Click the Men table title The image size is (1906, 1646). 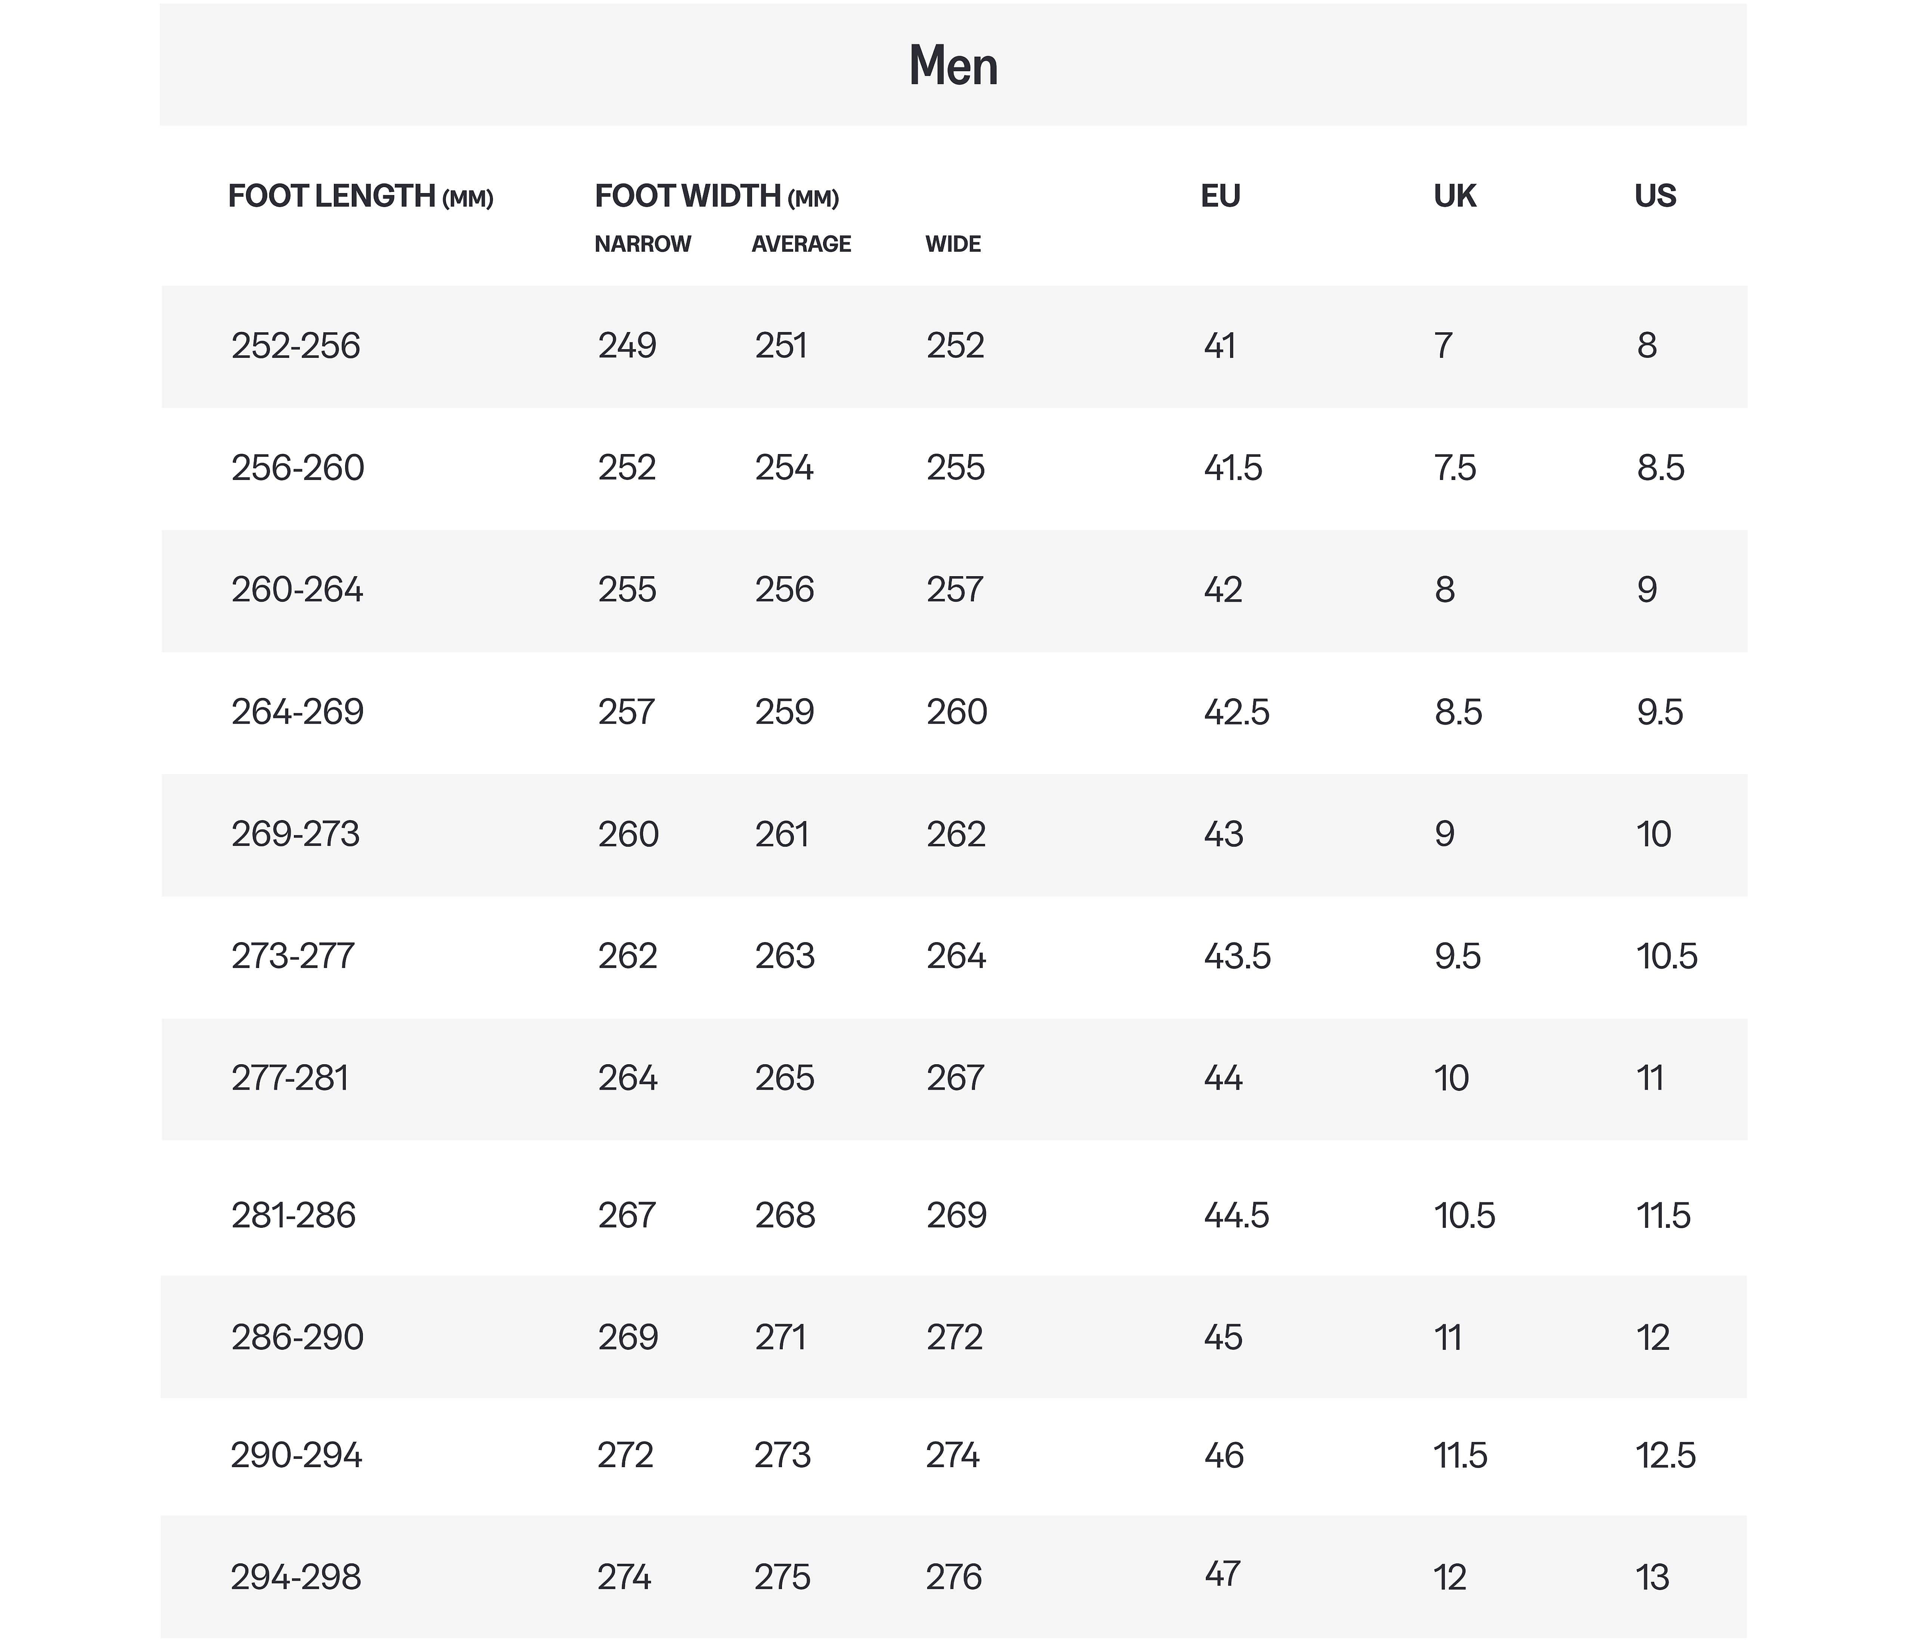pyautogui.click(x=953, y=66)
